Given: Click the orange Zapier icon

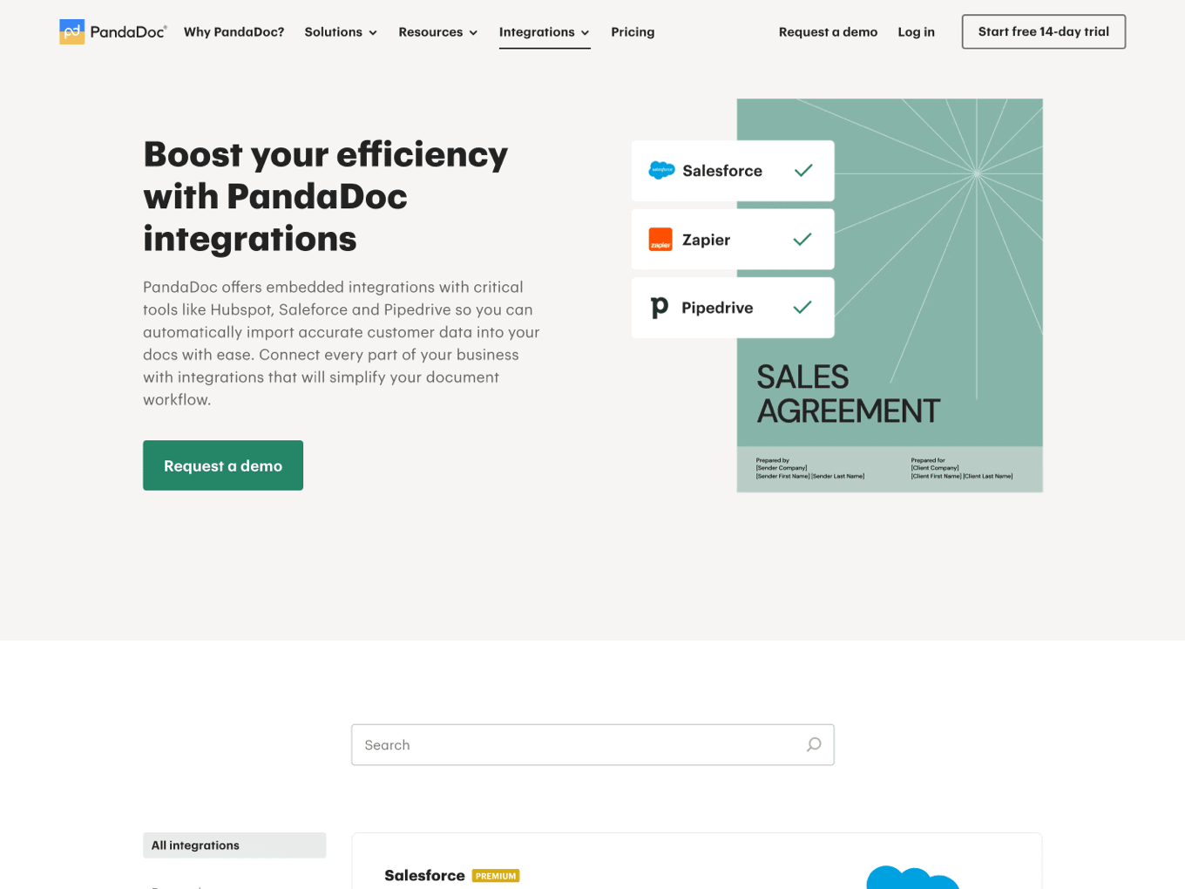Looking at the screenshot, I should pos(660,239).
